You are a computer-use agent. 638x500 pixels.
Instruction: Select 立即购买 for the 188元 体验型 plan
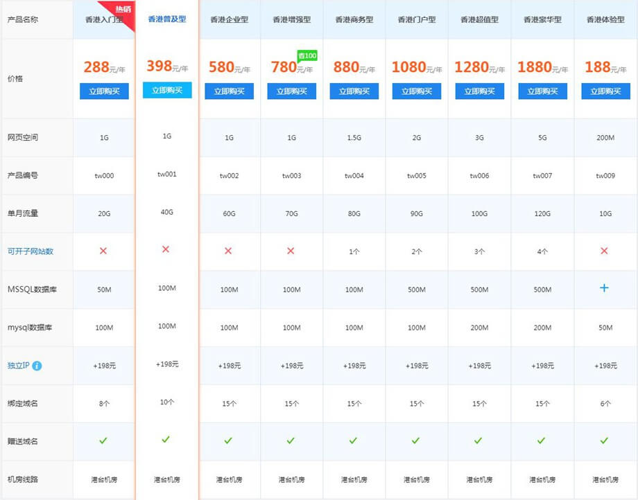[604, 91]
